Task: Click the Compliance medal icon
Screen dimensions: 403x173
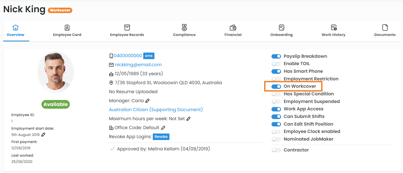Action: (184, 28)
